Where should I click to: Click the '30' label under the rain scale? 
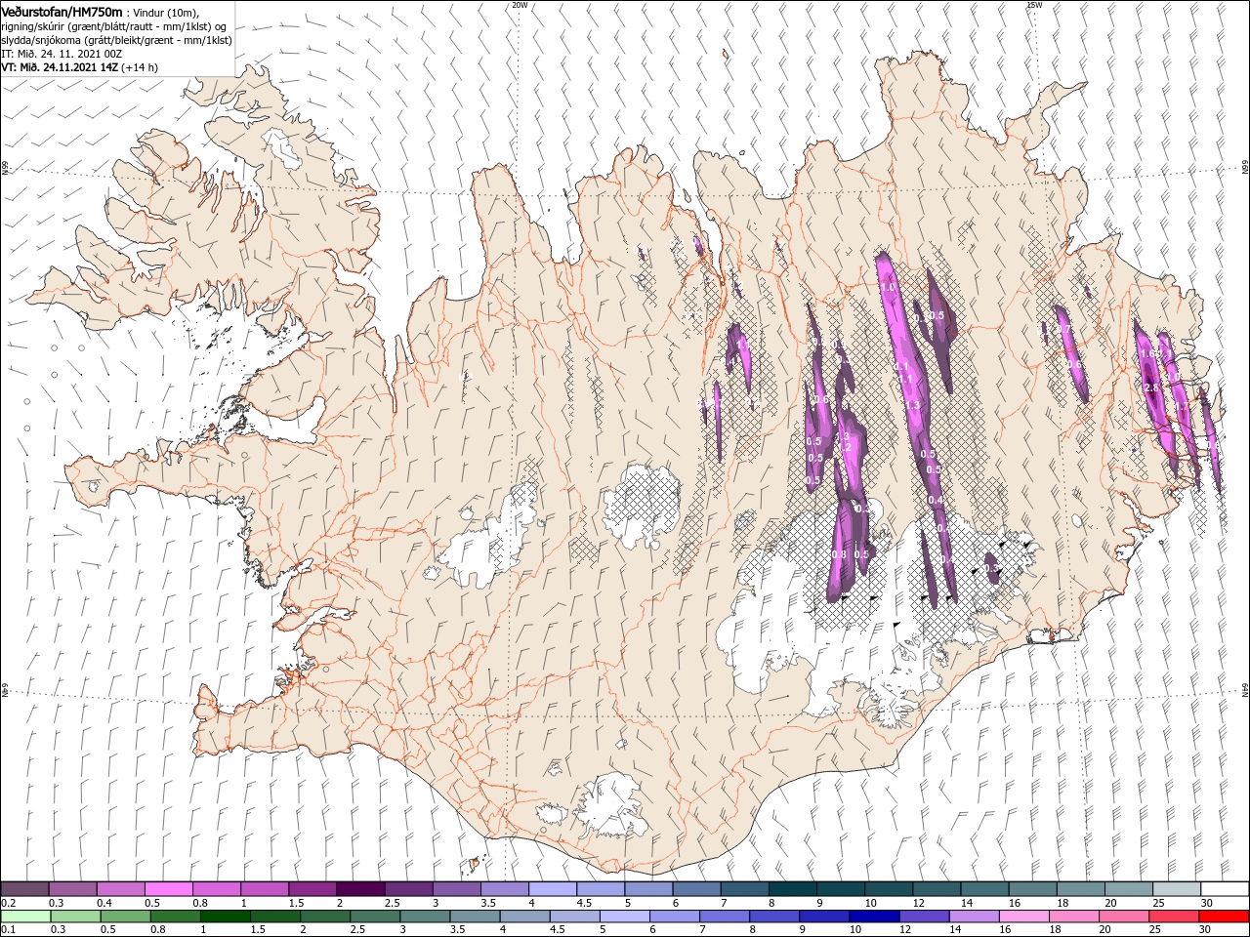click(1204, 929)
